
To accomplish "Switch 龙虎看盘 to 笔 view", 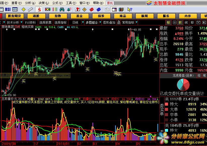I will (204, 76).
